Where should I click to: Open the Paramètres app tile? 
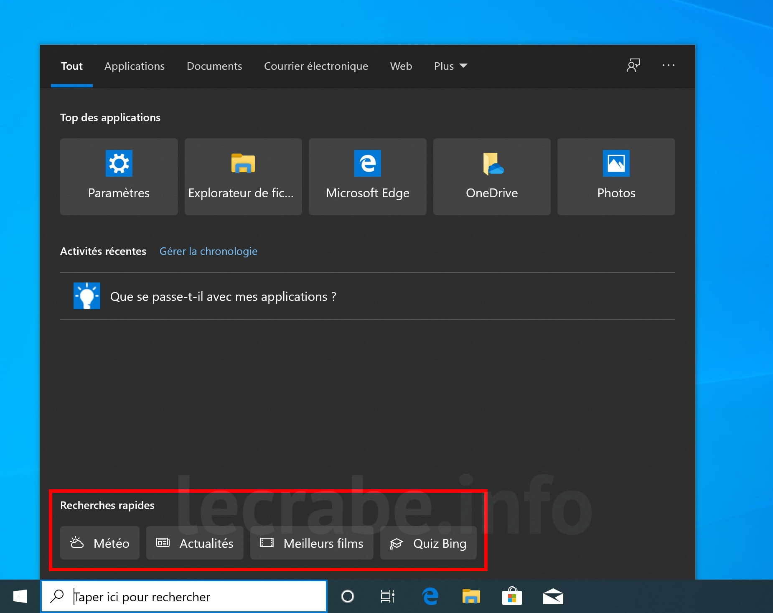pos(119,177)
